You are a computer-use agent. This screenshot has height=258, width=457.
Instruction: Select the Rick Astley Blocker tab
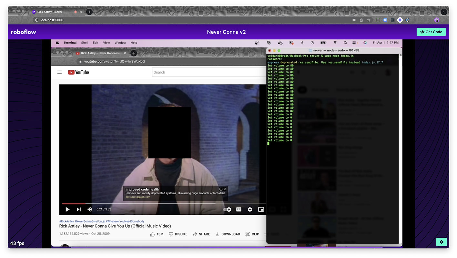coord(52,12)
